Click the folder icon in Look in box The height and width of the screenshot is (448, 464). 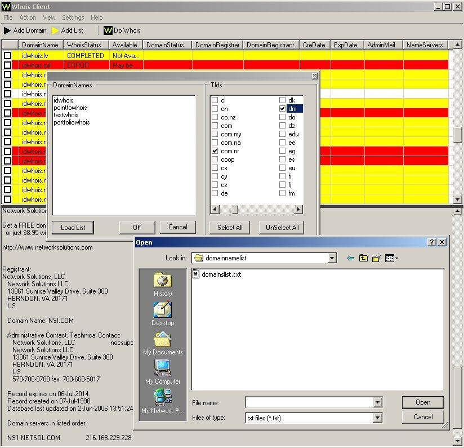(x=199, y=258)
